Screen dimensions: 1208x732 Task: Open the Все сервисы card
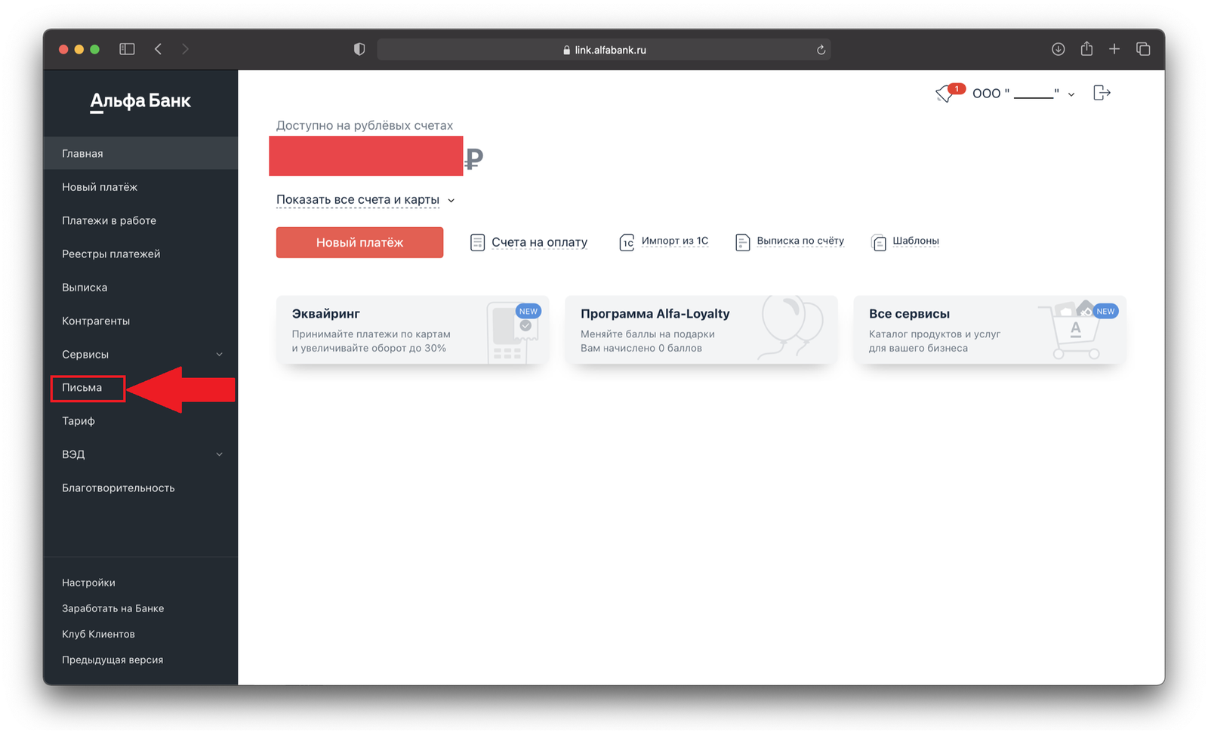(990, 330)
